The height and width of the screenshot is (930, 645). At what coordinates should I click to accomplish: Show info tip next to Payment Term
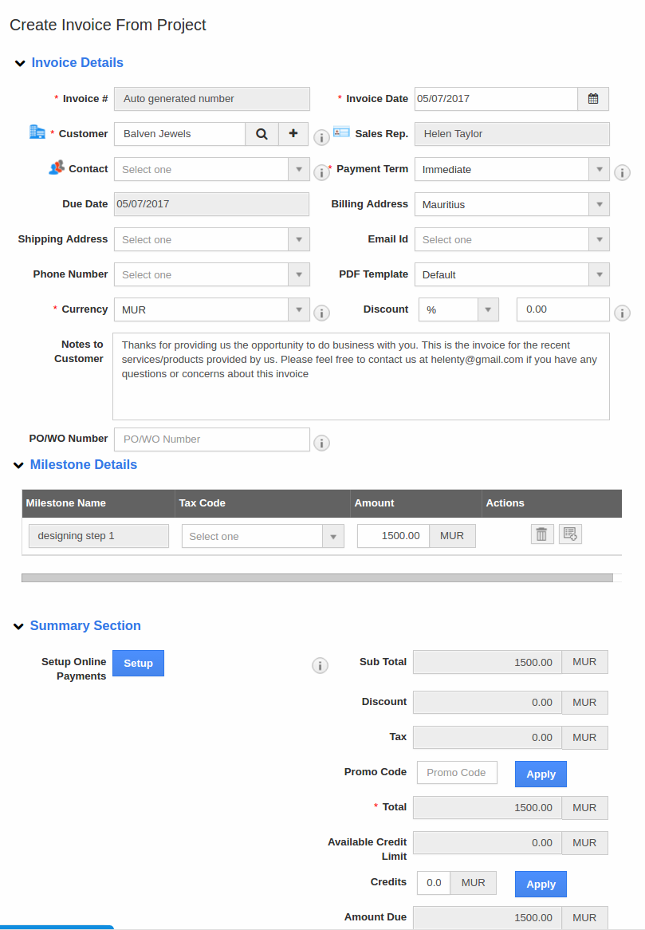pos(622,172)
